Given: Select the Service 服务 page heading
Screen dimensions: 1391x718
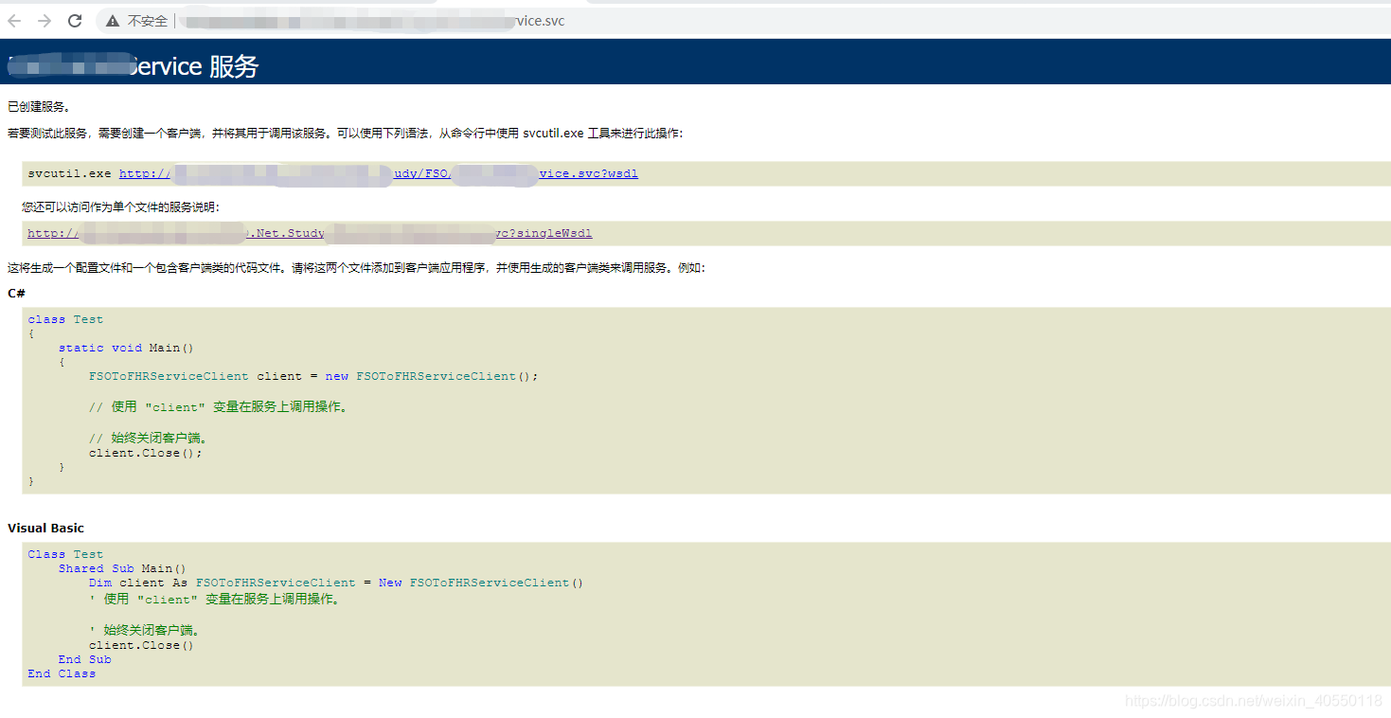Looking at the screenshot, I should (x=133, y=66).
